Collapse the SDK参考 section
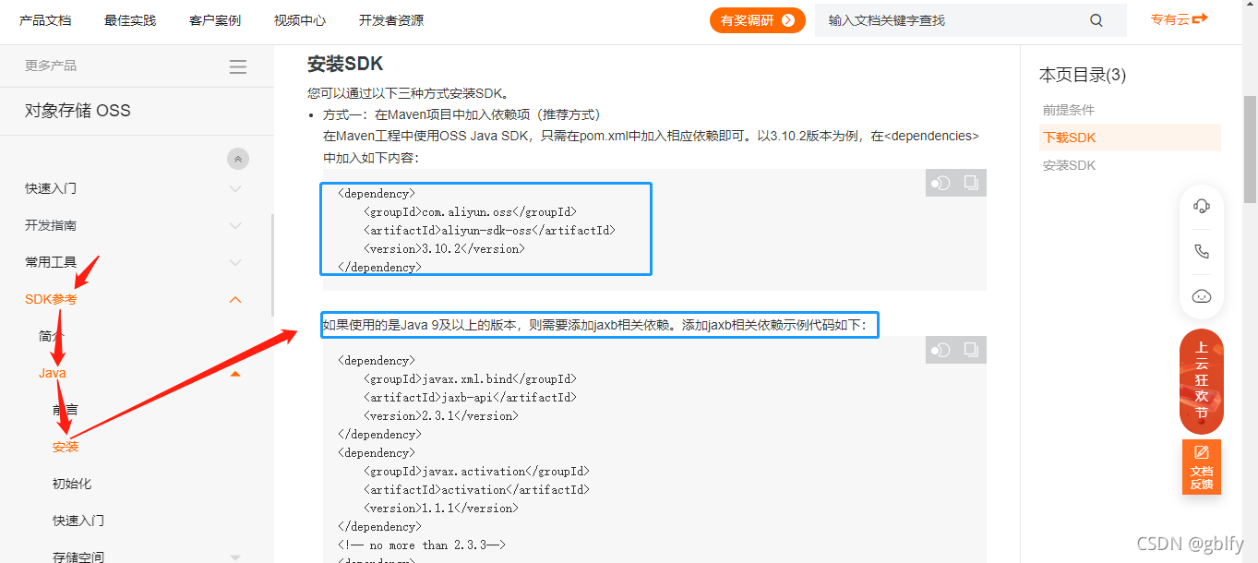The image size is (1258, 563). [235, 299]
